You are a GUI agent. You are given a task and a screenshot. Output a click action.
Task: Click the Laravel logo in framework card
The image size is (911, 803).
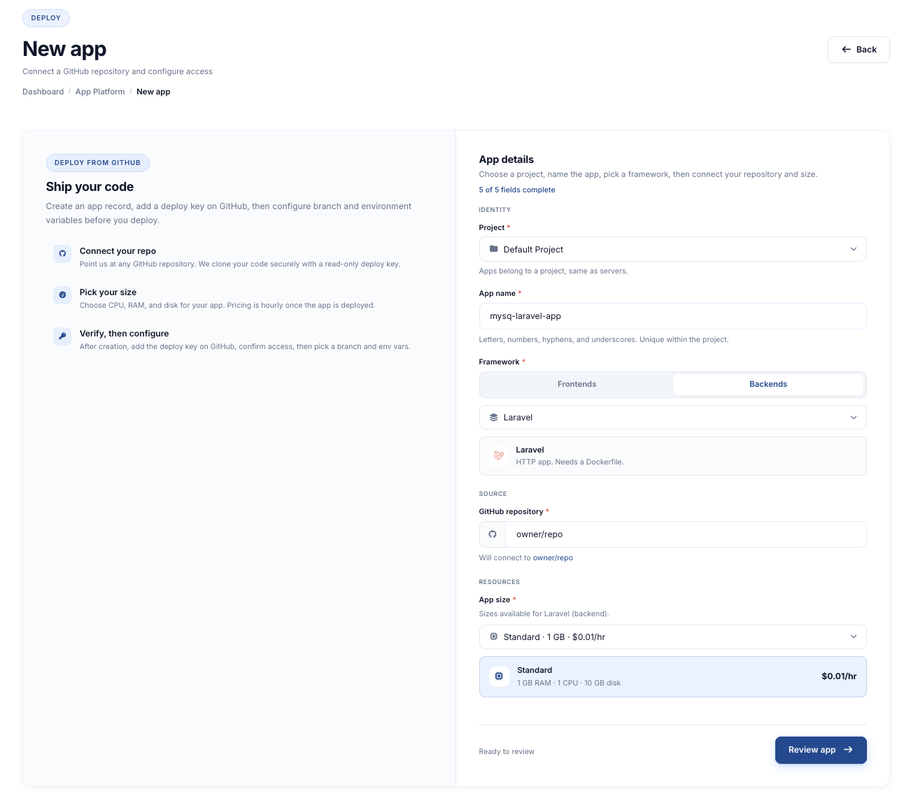coord(499,455)
